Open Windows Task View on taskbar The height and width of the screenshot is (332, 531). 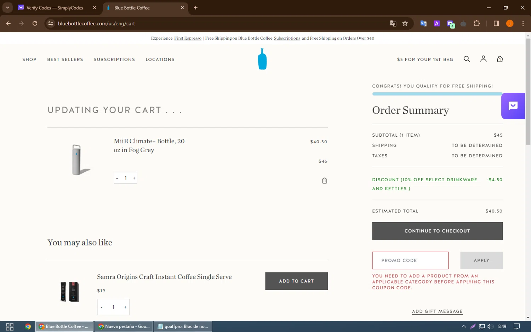[x=10, y=326]
